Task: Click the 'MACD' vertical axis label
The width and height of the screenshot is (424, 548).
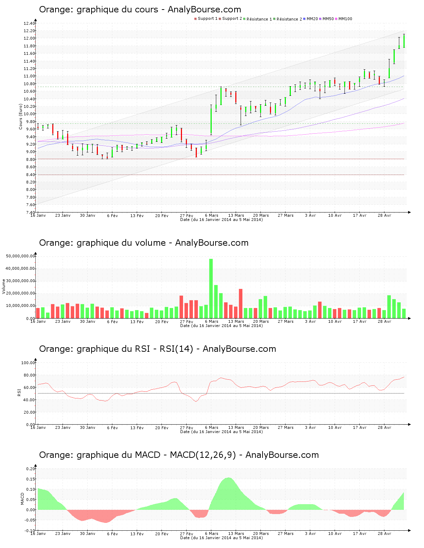Action: pos(23,499)
